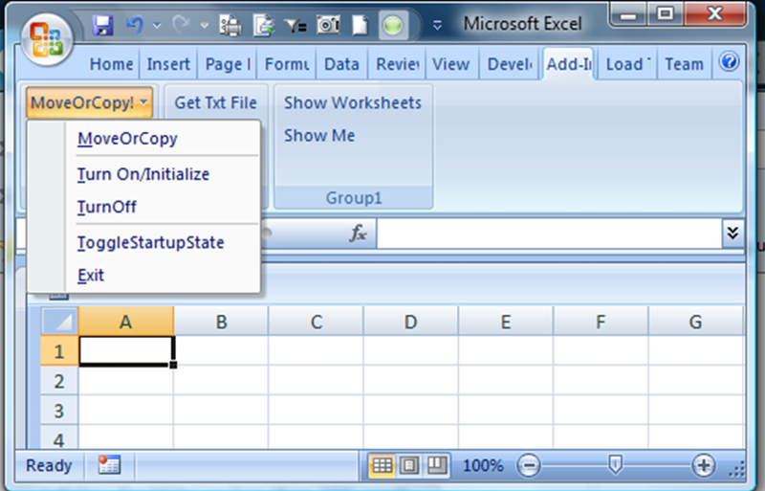
Task: Click the blank new document icon
Action: [x=361, y=25]
